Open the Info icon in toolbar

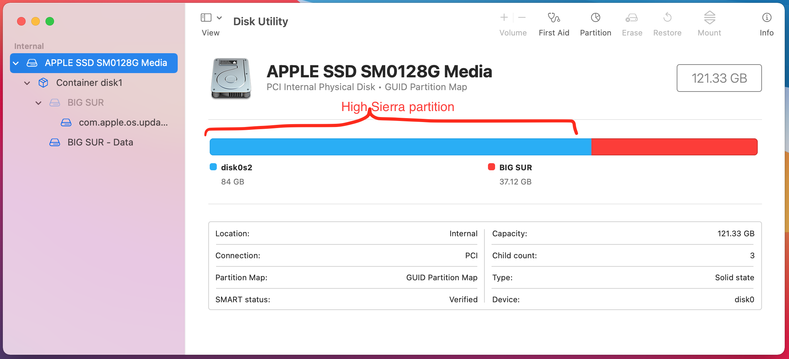(767, 17)
